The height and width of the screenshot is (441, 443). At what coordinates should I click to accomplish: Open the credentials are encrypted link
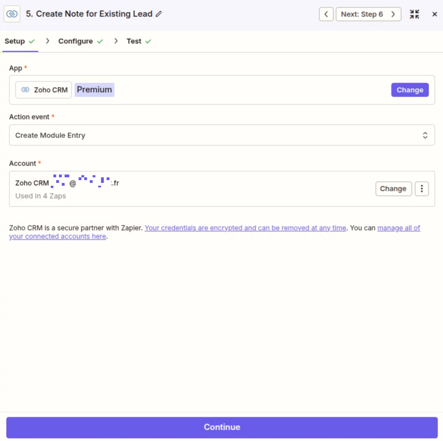(x=245, y=228)
